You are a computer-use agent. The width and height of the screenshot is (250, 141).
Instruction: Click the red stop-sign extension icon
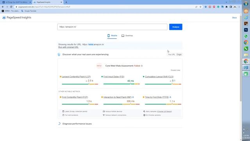click(214, 7)
